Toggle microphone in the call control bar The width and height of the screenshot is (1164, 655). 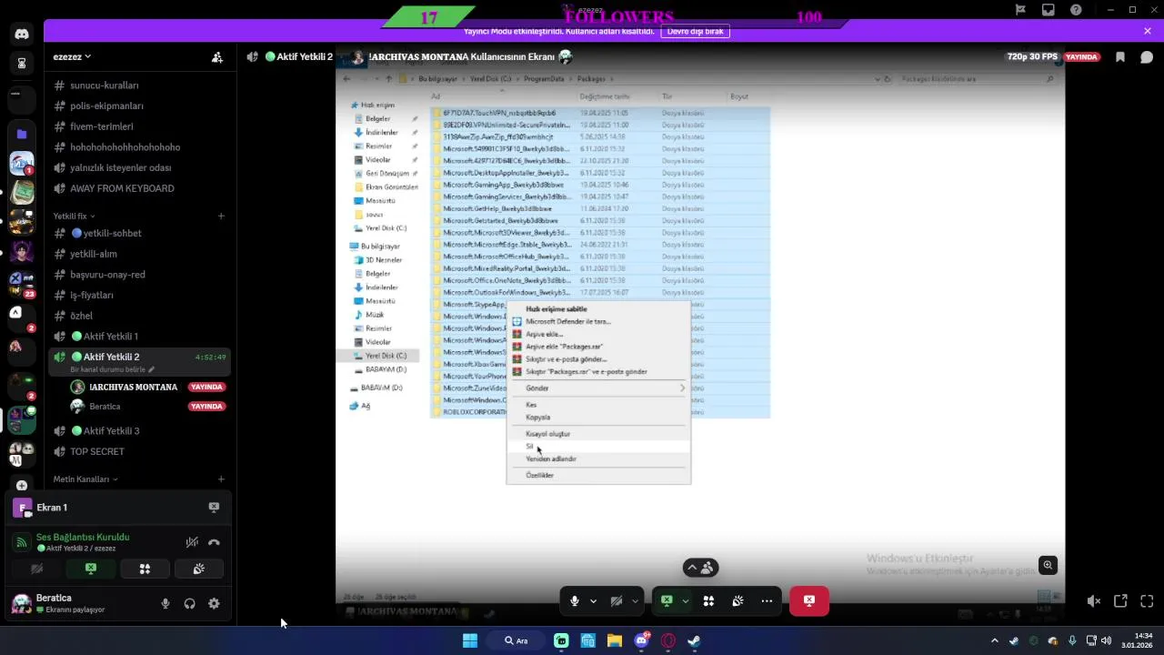pyautogui.click(x=575, y=601)
